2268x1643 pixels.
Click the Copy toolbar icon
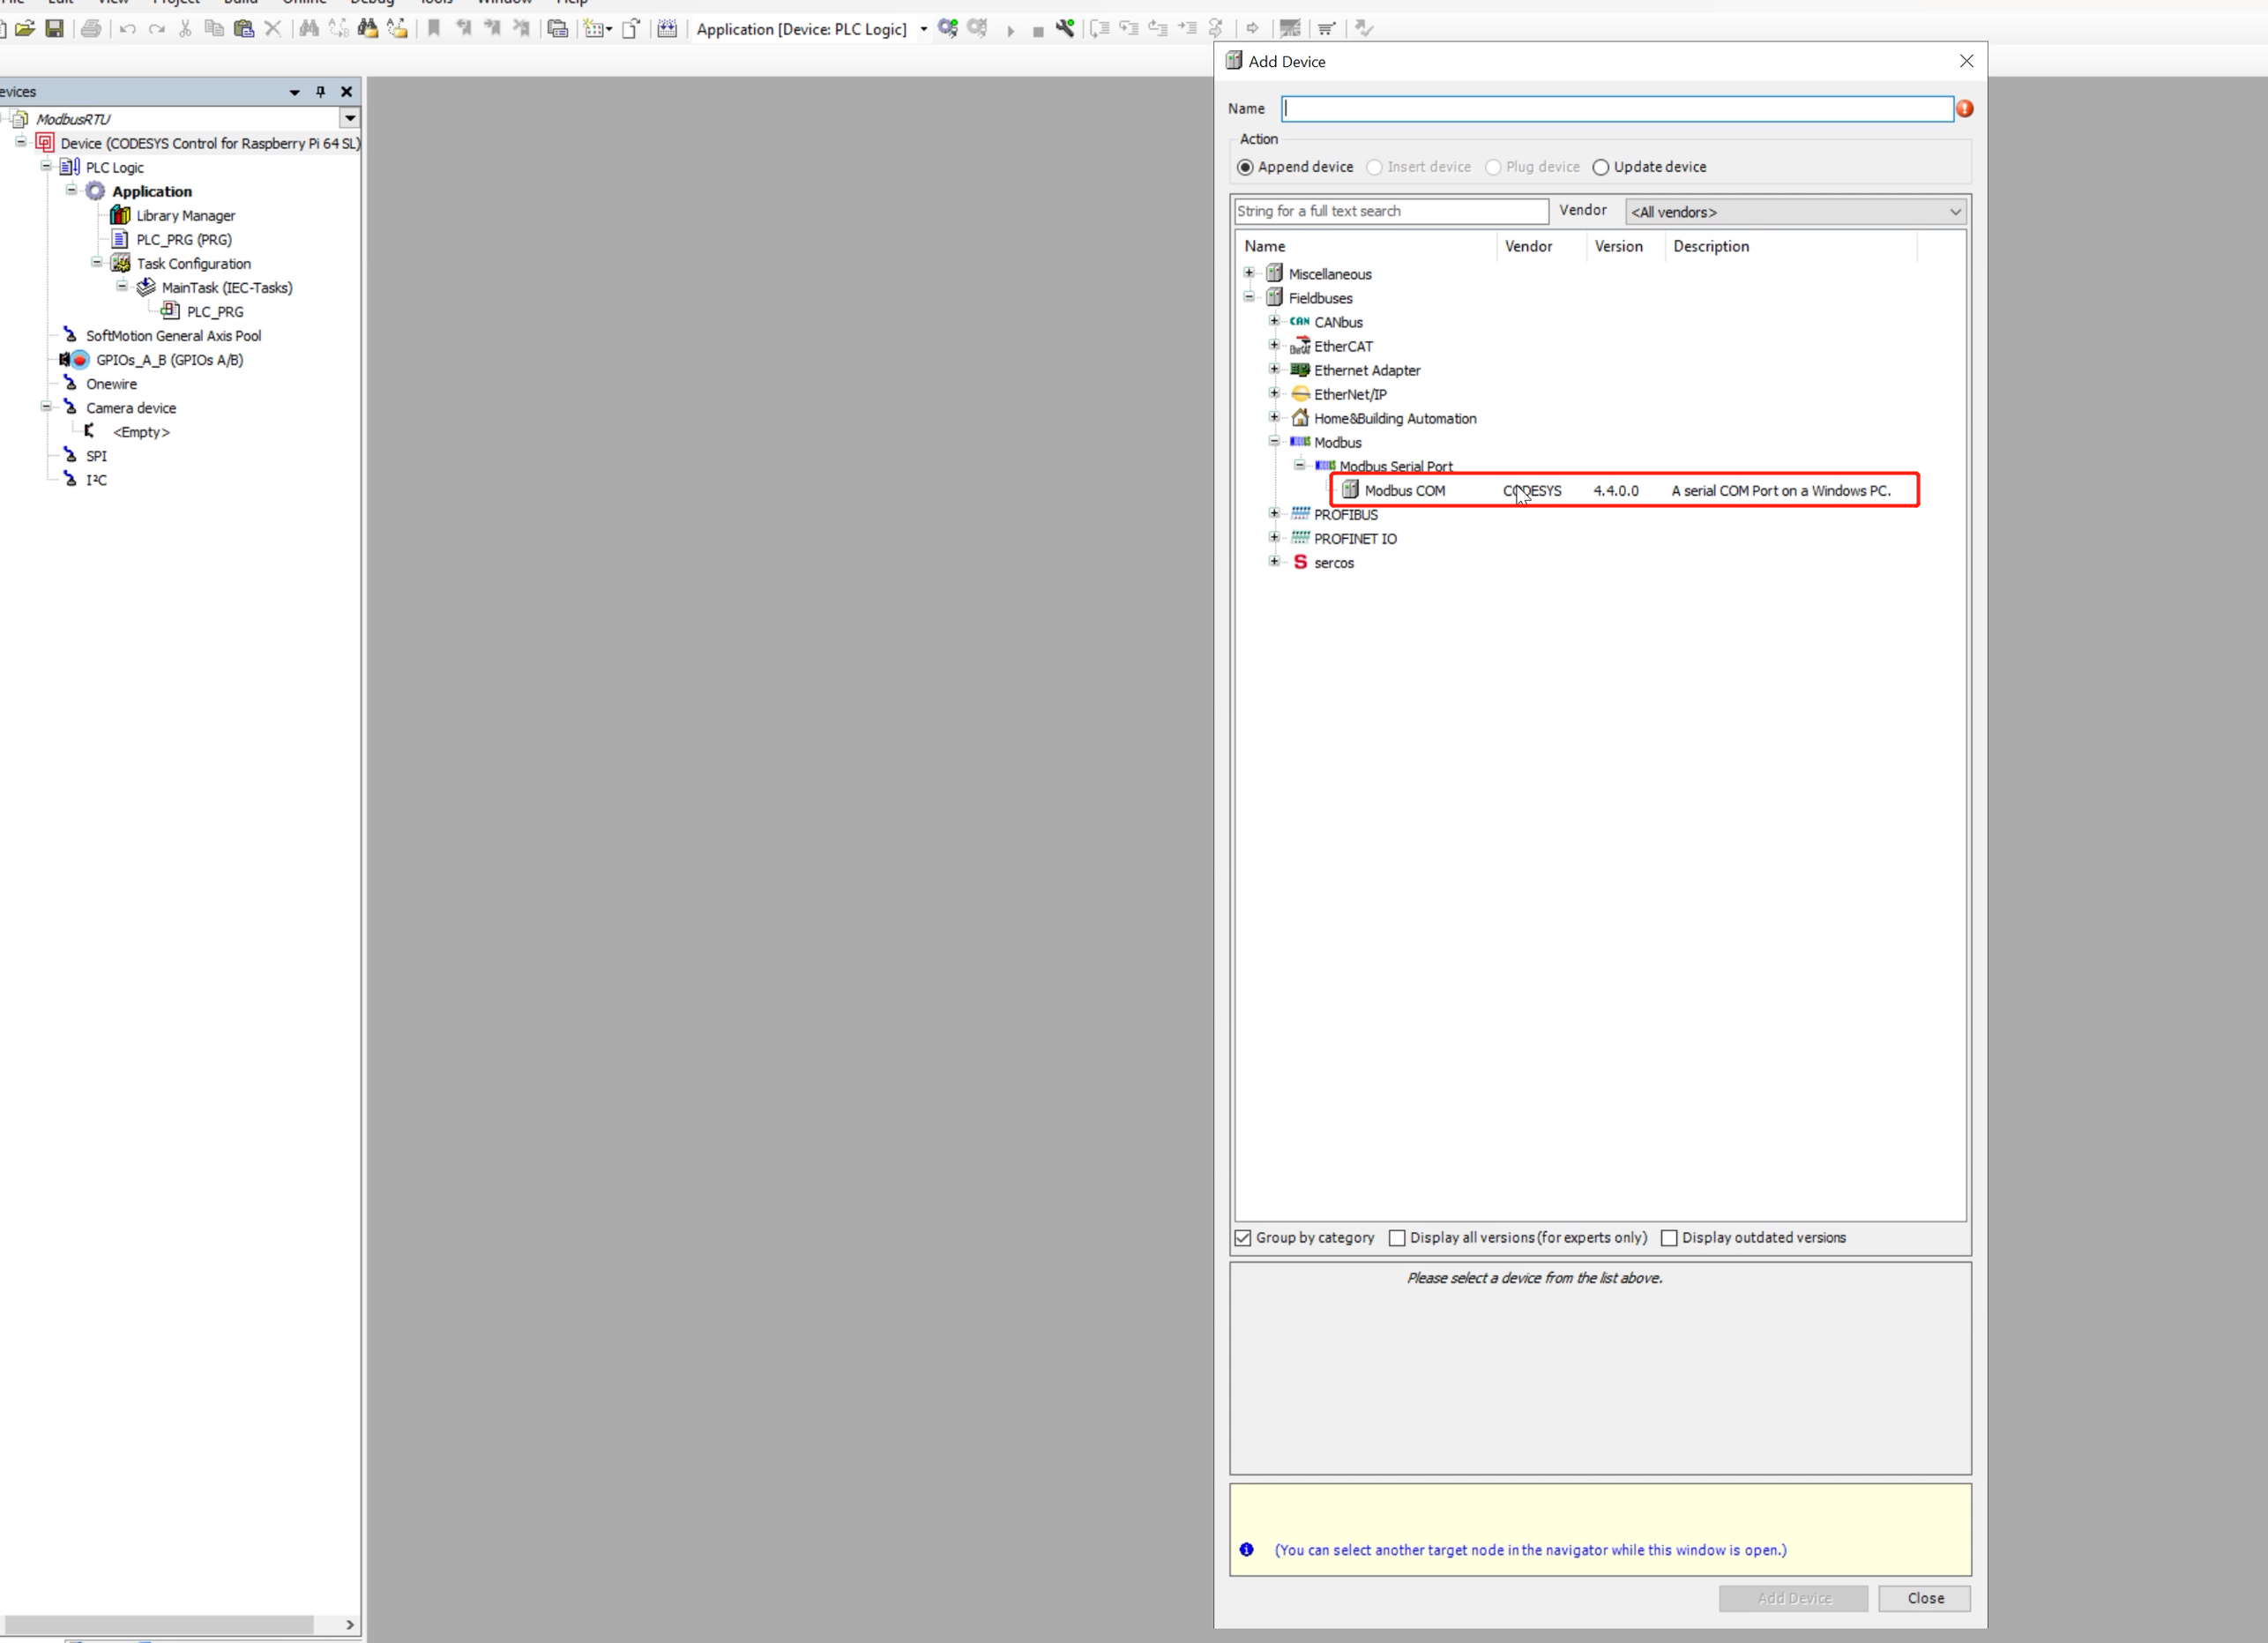point(214,29)
